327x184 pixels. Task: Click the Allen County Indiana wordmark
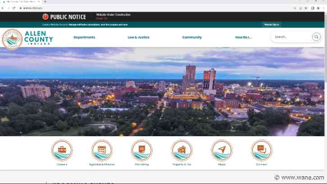coord(39,38)
